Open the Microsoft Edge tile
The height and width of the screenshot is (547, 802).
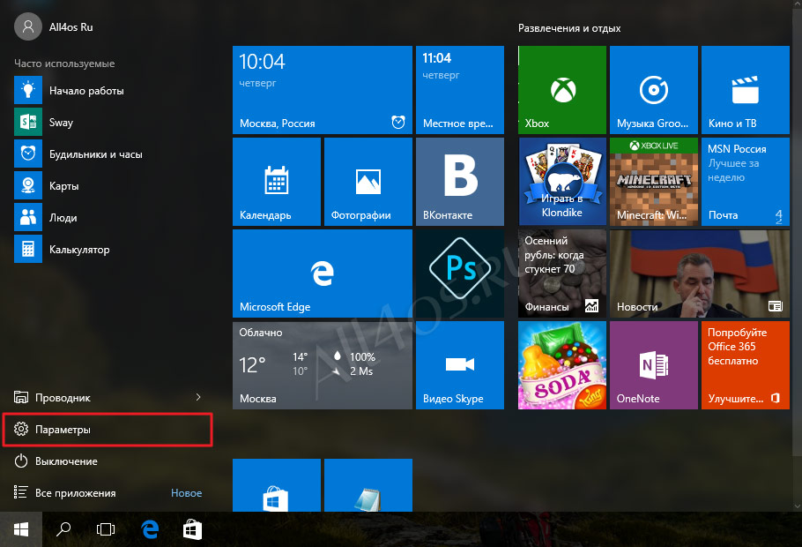click(323, 273)
